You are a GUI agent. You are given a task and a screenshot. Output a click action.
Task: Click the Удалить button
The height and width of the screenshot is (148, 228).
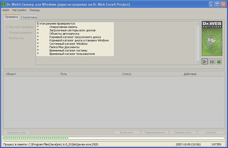coord(211,132)
